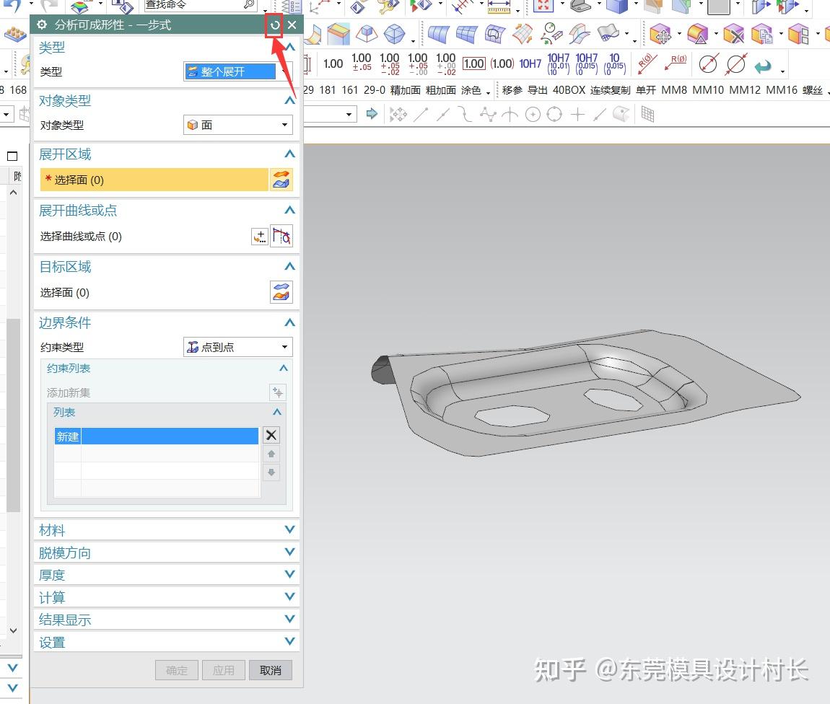
Task: Reset the 分析可成形性 dialog using the reset icon
Action: 274,25
